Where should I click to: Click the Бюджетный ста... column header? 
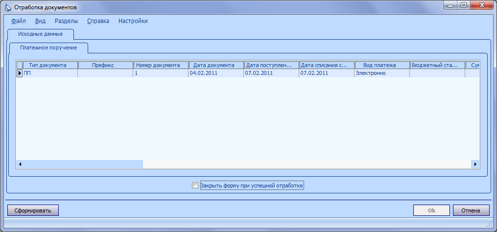point(437,65)
